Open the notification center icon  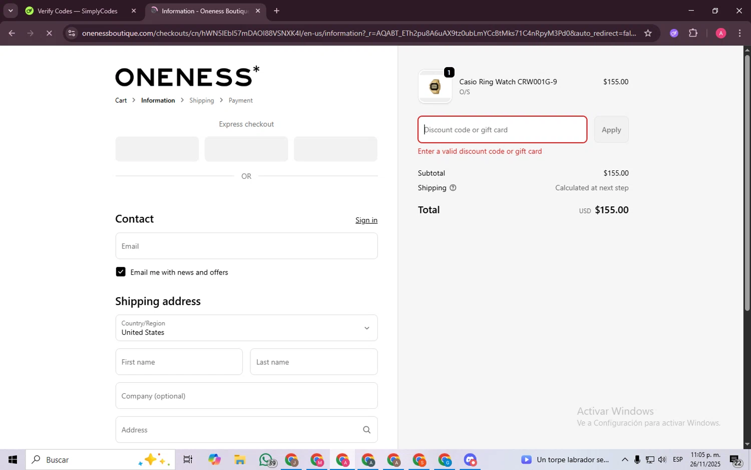(x=735, y=459)
